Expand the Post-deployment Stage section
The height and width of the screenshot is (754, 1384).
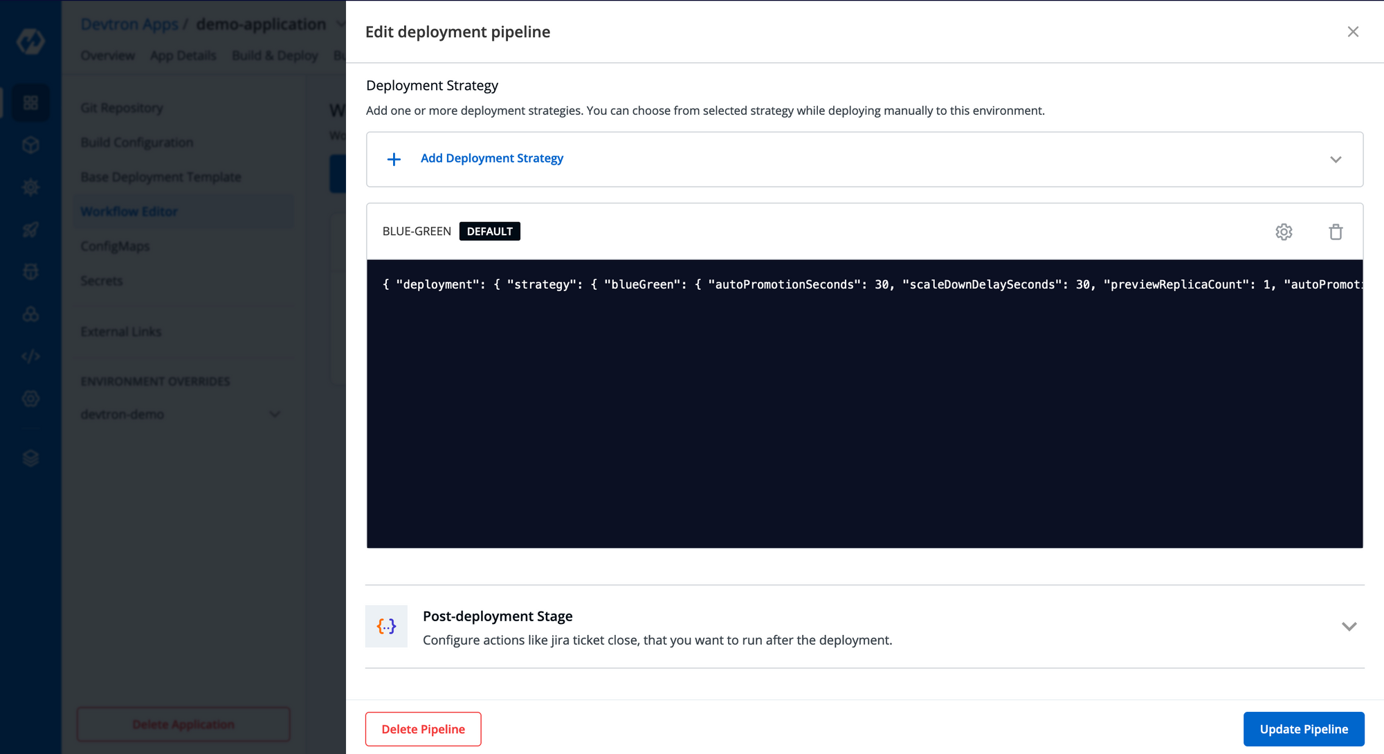(x=1349, y=627)
